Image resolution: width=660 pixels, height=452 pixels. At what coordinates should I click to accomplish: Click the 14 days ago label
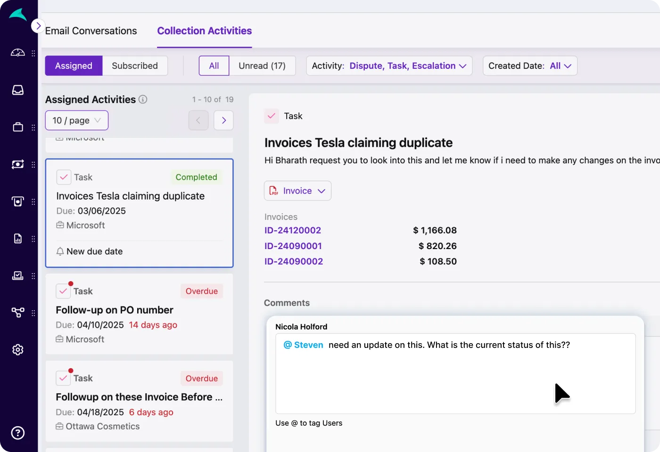click(153, 325)
